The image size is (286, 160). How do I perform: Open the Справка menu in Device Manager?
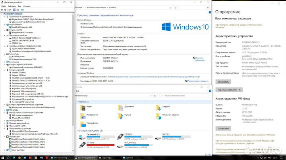[27, 6]
